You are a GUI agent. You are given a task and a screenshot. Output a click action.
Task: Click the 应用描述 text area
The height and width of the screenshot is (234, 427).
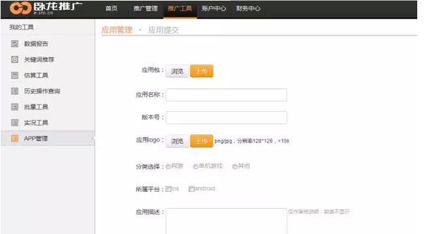coord(227,221)
